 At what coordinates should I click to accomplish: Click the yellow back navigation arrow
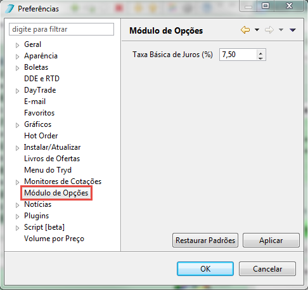coord(245,30)
